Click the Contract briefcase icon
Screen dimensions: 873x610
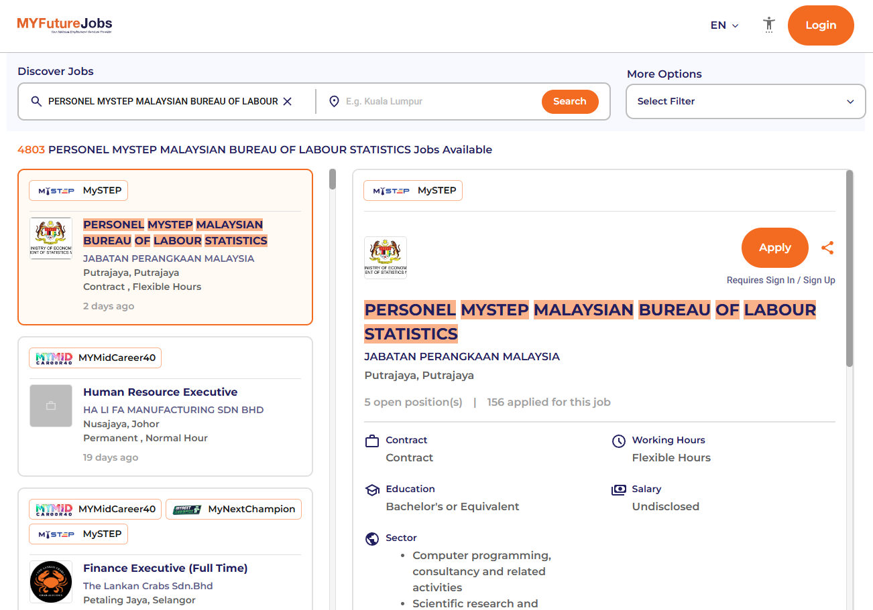[x=372, y=441]
